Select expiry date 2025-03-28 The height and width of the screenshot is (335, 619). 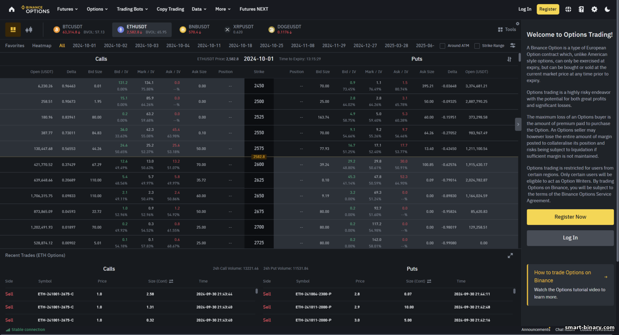[x=396, y=45]
